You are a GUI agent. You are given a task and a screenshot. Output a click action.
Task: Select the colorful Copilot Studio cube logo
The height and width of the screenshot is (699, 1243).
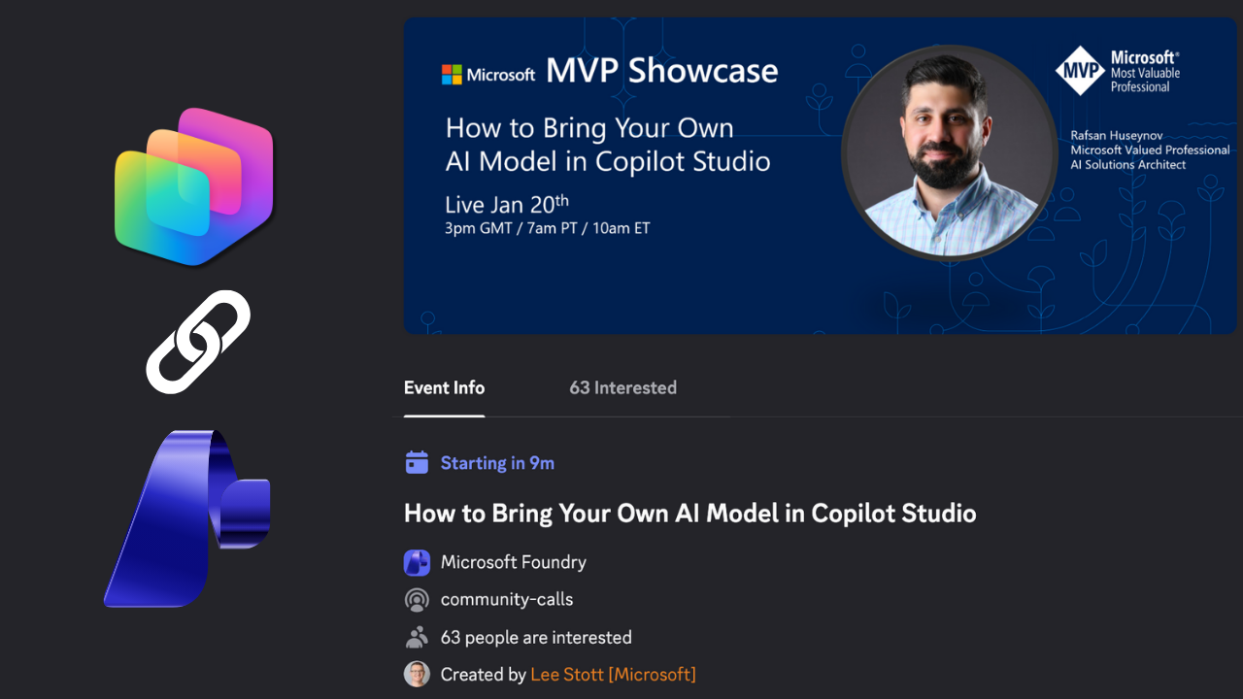click(x=194, y=182)
